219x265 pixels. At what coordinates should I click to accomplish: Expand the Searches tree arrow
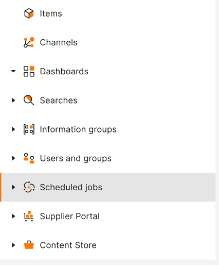(13, 100)
